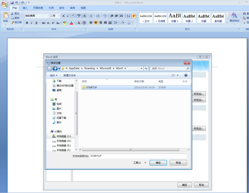This screenshot has width=249, height=193.
Task: Shrink font size with the small A icon
Action: pos(68,16)
